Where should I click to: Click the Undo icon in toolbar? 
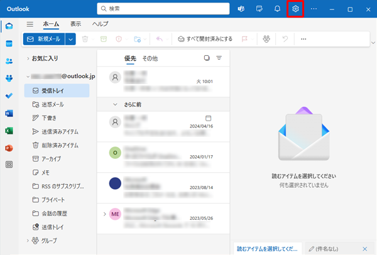click(285, 39)
